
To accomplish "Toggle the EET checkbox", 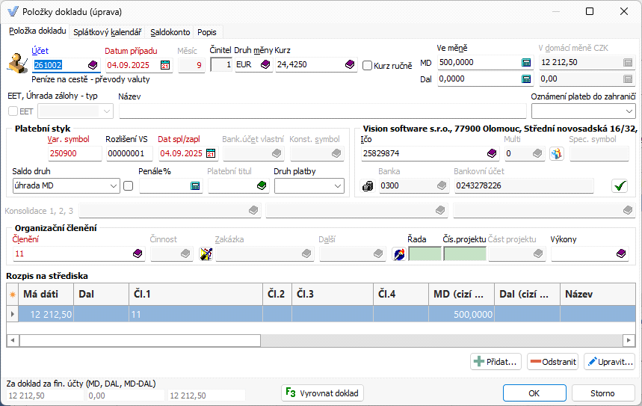I will 13,111.
